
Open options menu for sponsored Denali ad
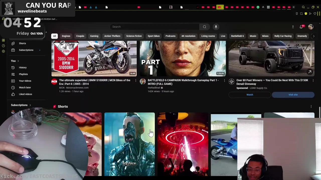click(x=313, y=80)
